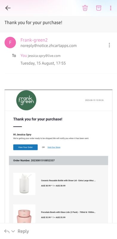
Task: Archive the email with the box icon
Action: (99, 8)
